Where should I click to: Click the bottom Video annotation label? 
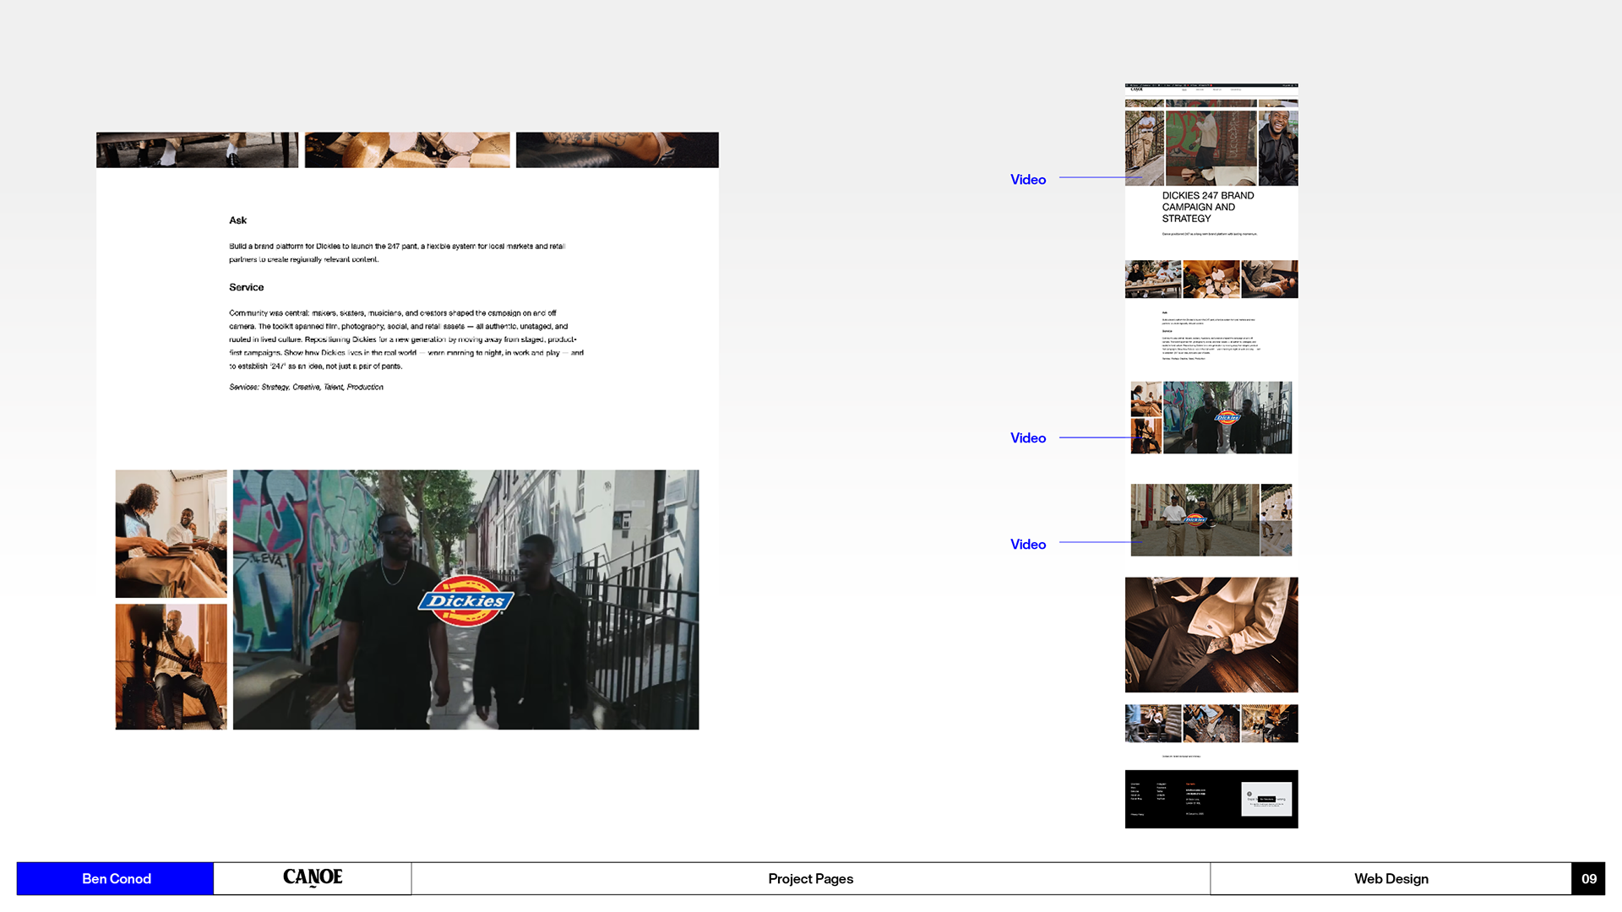tap(1027, 544)
